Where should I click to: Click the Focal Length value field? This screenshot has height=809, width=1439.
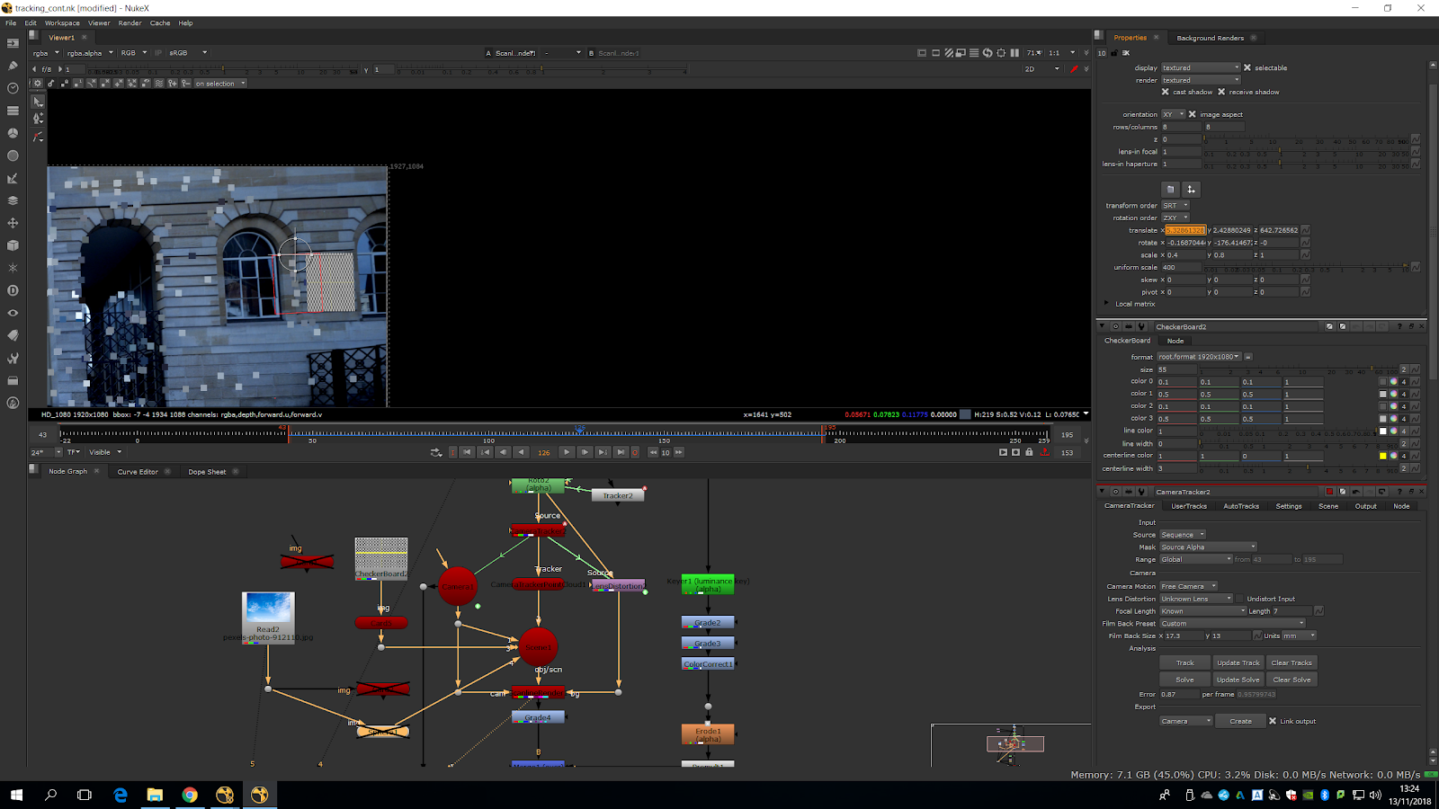pyautogui.click(x=1290, y=611)
